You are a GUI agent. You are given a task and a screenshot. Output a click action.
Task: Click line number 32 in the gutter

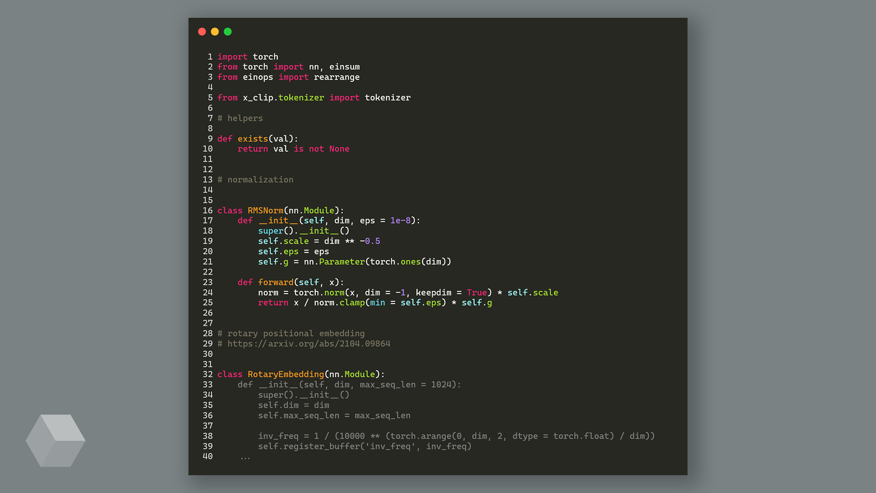pyautogui.click(x=208, y=374)
